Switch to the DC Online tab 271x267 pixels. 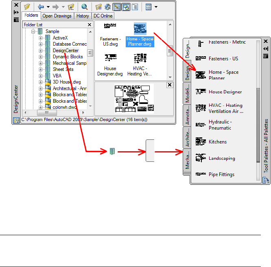103,16
